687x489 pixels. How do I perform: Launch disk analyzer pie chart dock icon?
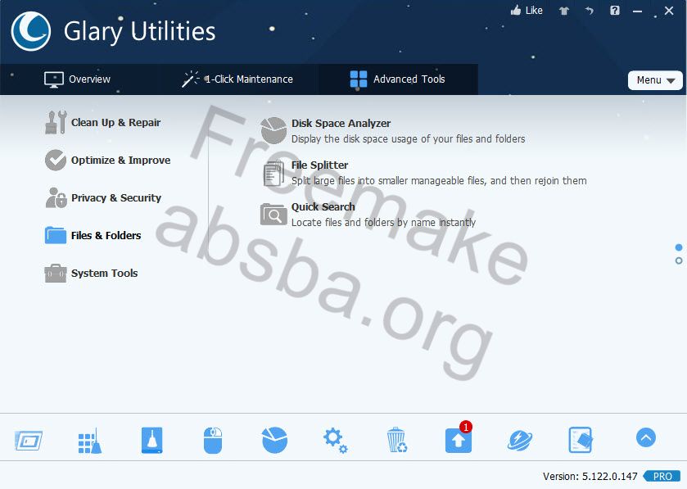274,440
